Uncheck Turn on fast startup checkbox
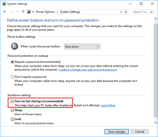The image size is (158, 137). pyautogui.click(x=12, y=101)
